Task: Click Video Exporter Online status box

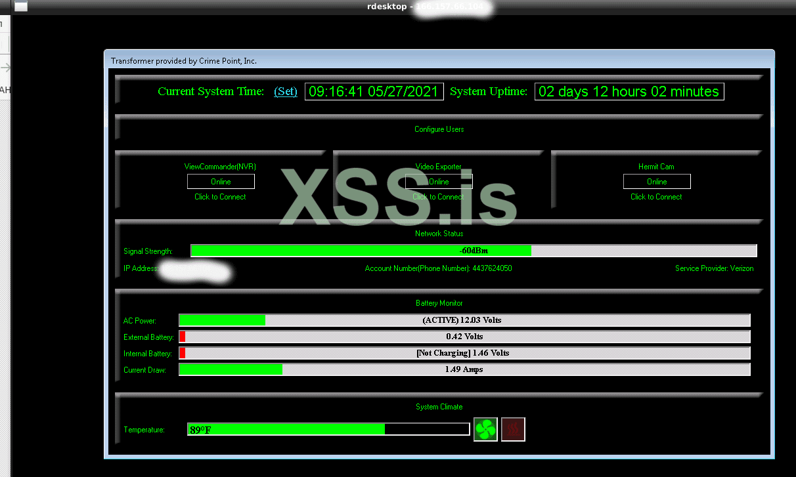Action: (x=439, y=182)
